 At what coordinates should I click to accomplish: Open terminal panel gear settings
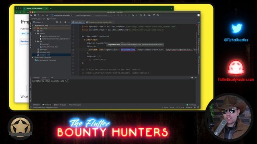point(192,78)
